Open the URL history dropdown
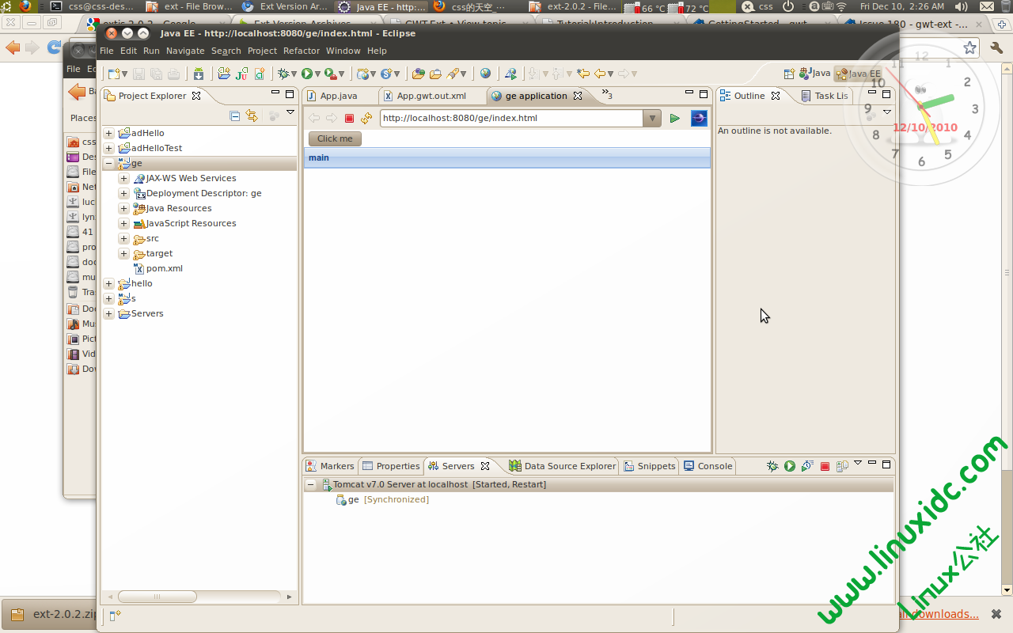This screenshot has height=633, width=1013. click(x=651, y=119)
